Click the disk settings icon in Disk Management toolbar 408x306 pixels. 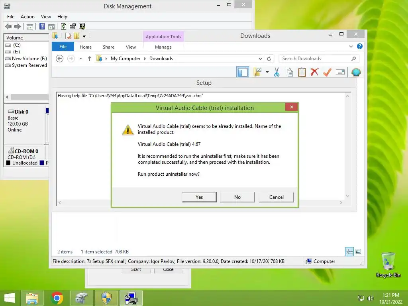[82, 26]
